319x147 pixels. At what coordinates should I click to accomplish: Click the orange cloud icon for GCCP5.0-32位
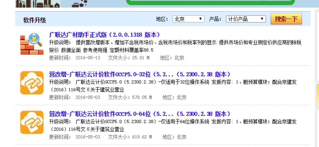32,83
